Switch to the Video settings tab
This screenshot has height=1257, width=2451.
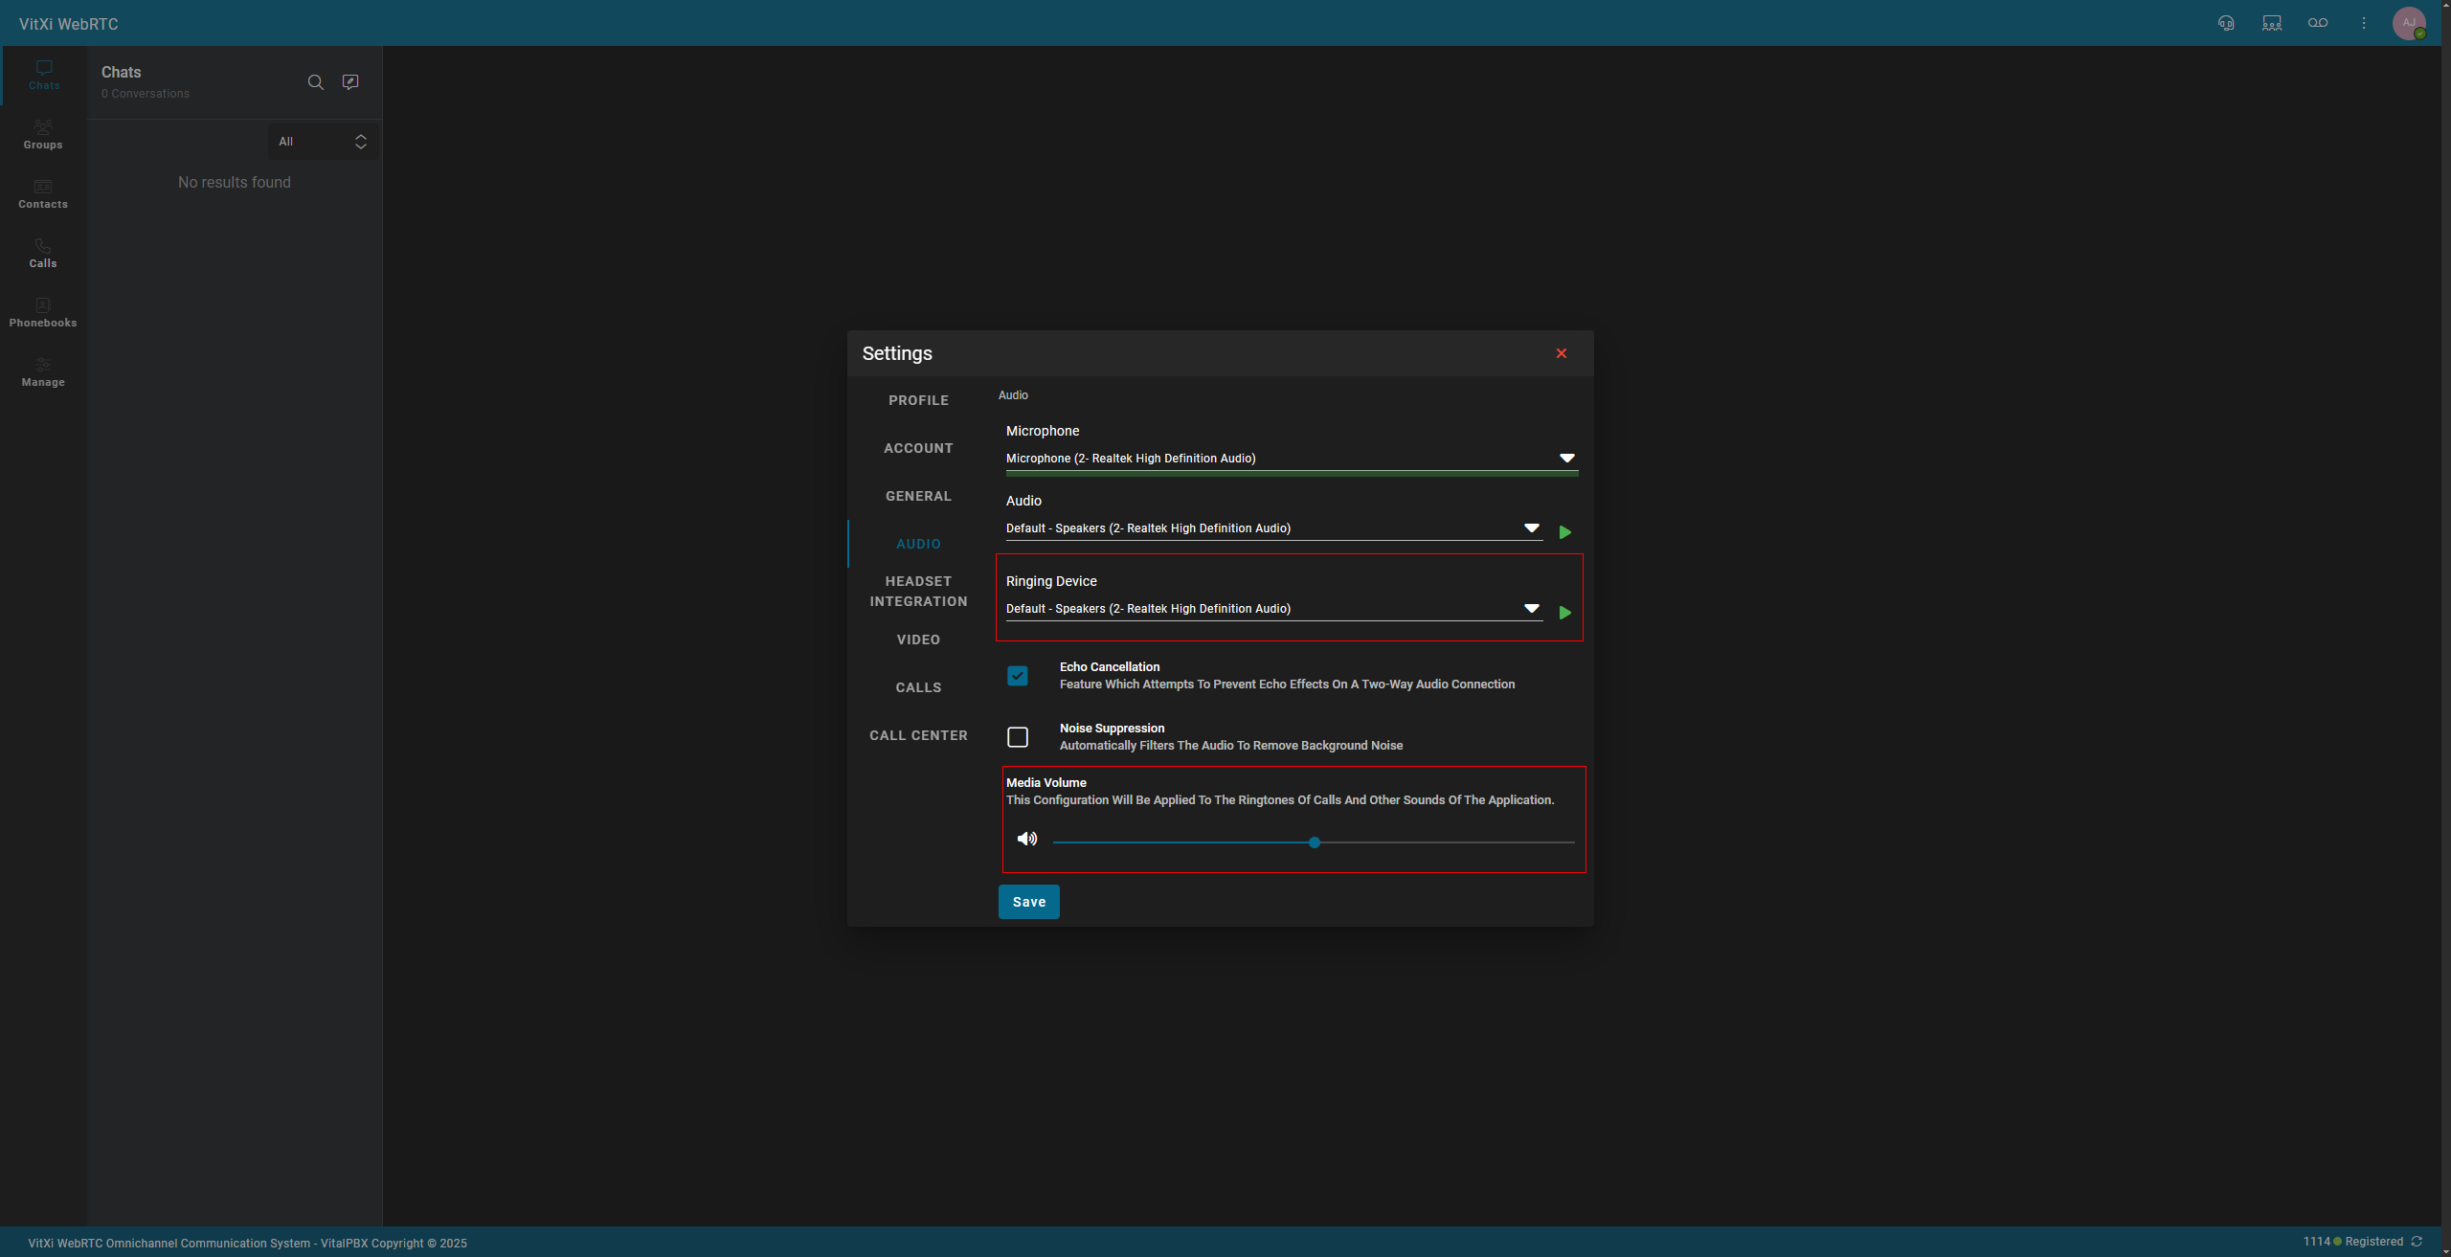(x=918, y=640)
